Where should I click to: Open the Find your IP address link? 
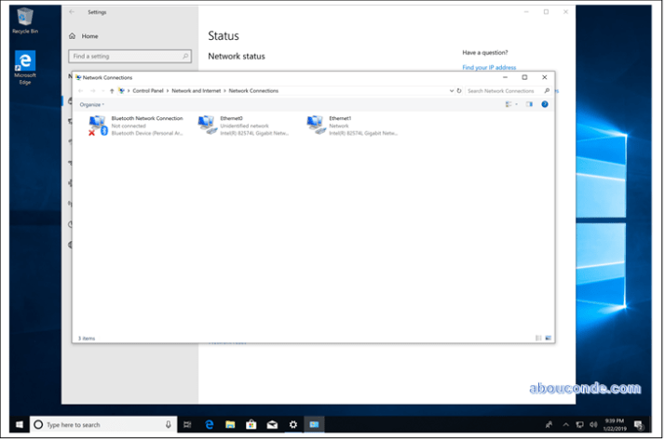(489, 67)
